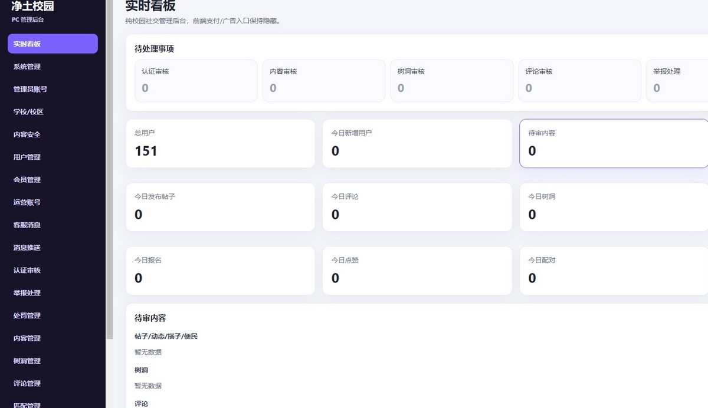Click the 认证审核 pending card
Image resolution: width=708 pixels, height=408 pixels.
click(196, 80)
